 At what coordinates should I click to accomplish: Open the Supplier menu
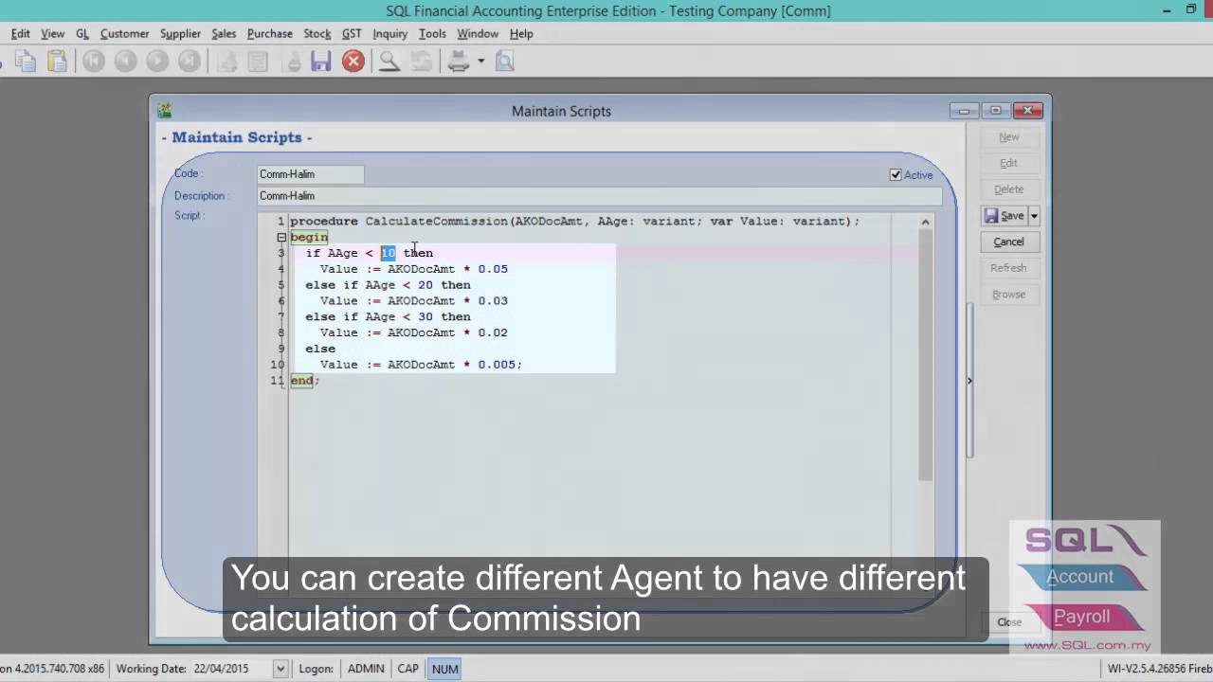[x=180, y=33]
